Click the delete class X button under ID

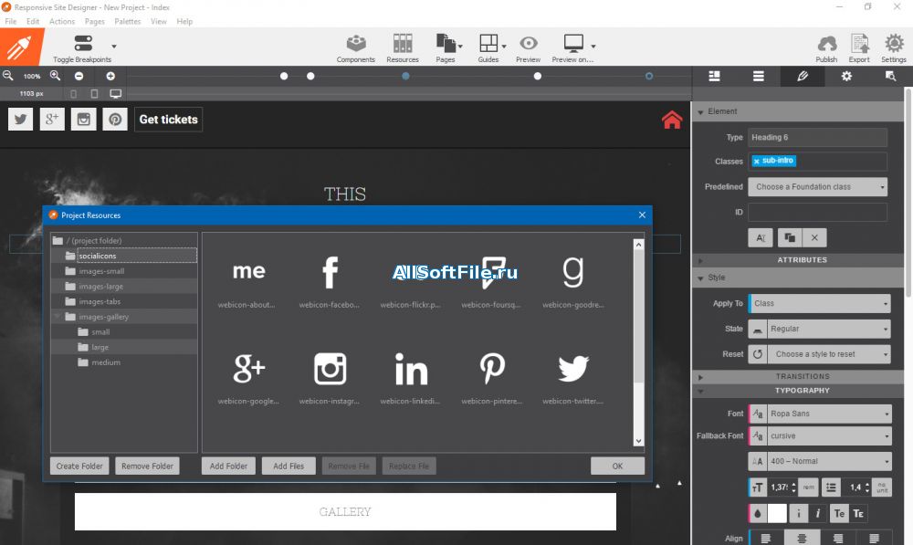[814, 237]
